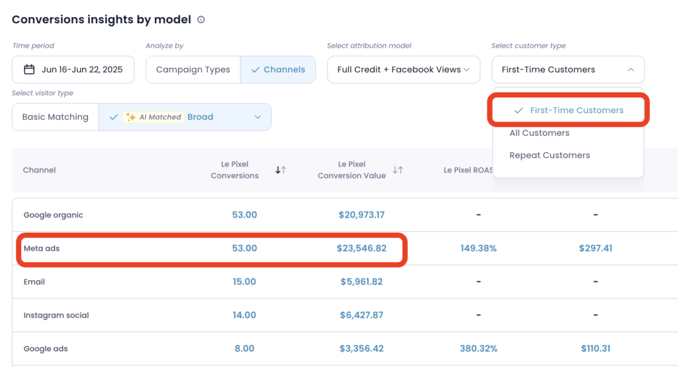Choose Repeat Customers from the list
Image resolution: width=678 pixels, height=367 pixels.
[x=549, y=155]
